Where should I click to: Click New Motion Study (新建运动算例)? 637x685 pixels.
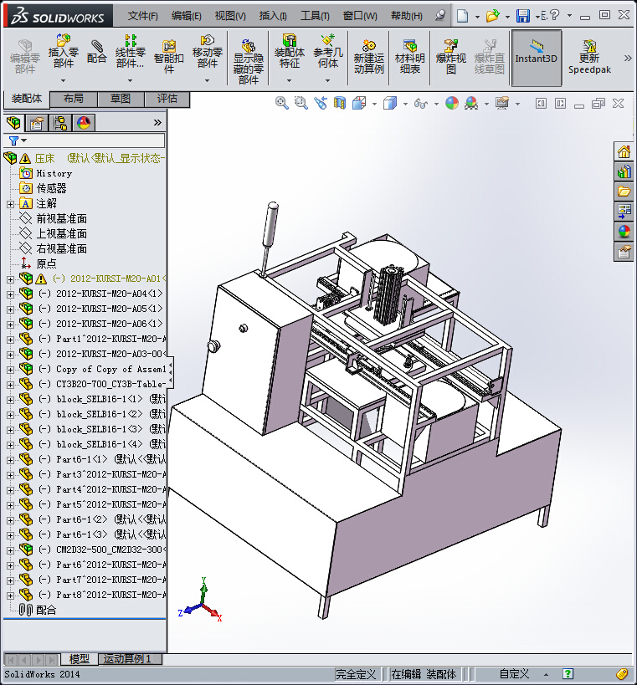(x=369, y=57)
